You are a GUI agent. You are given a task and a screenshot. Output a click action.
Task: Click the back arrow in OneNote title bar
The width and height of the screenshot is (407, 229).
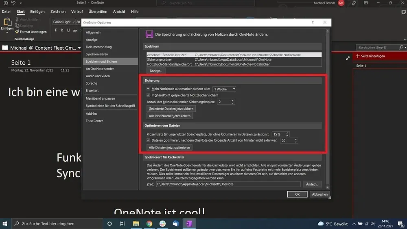point(6,3)
